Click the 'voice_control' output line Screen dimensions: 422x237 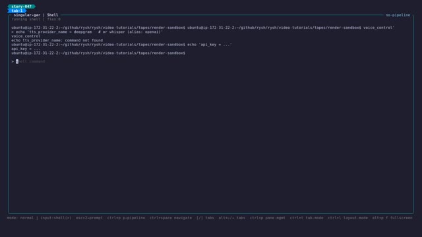tap(26, 36)
